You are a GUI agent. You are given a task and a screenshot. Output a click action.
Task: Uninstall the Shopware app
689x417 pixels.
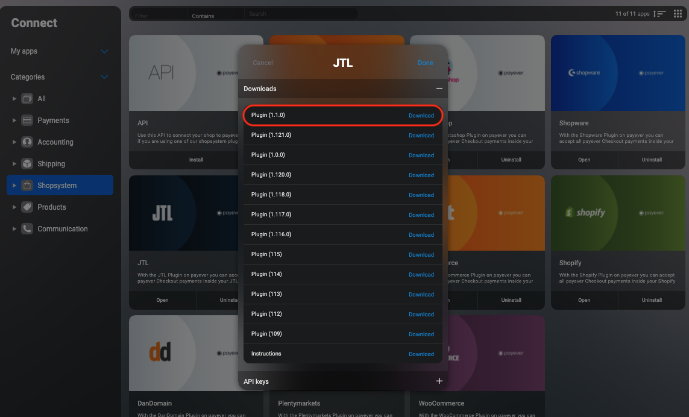tap(652, 160)
